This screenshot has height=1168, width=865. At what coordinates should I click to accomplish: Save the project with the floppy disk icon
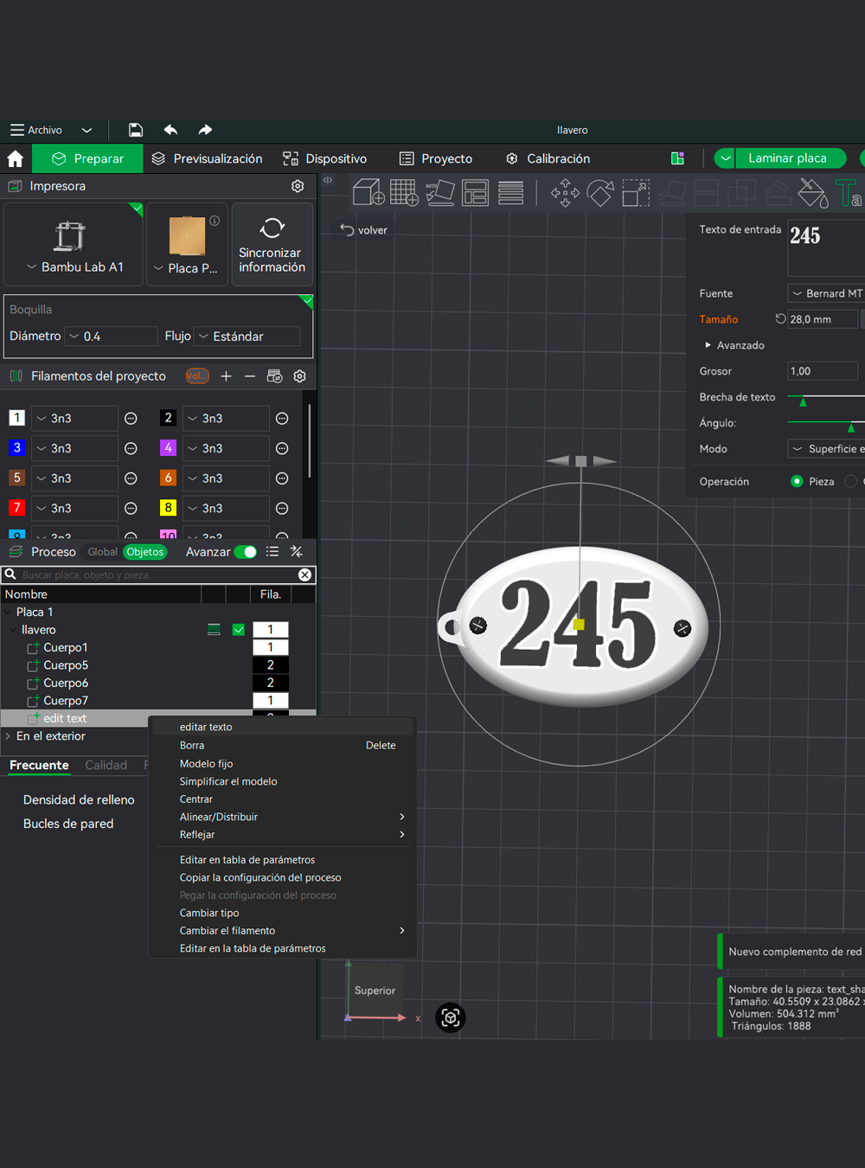136,130
